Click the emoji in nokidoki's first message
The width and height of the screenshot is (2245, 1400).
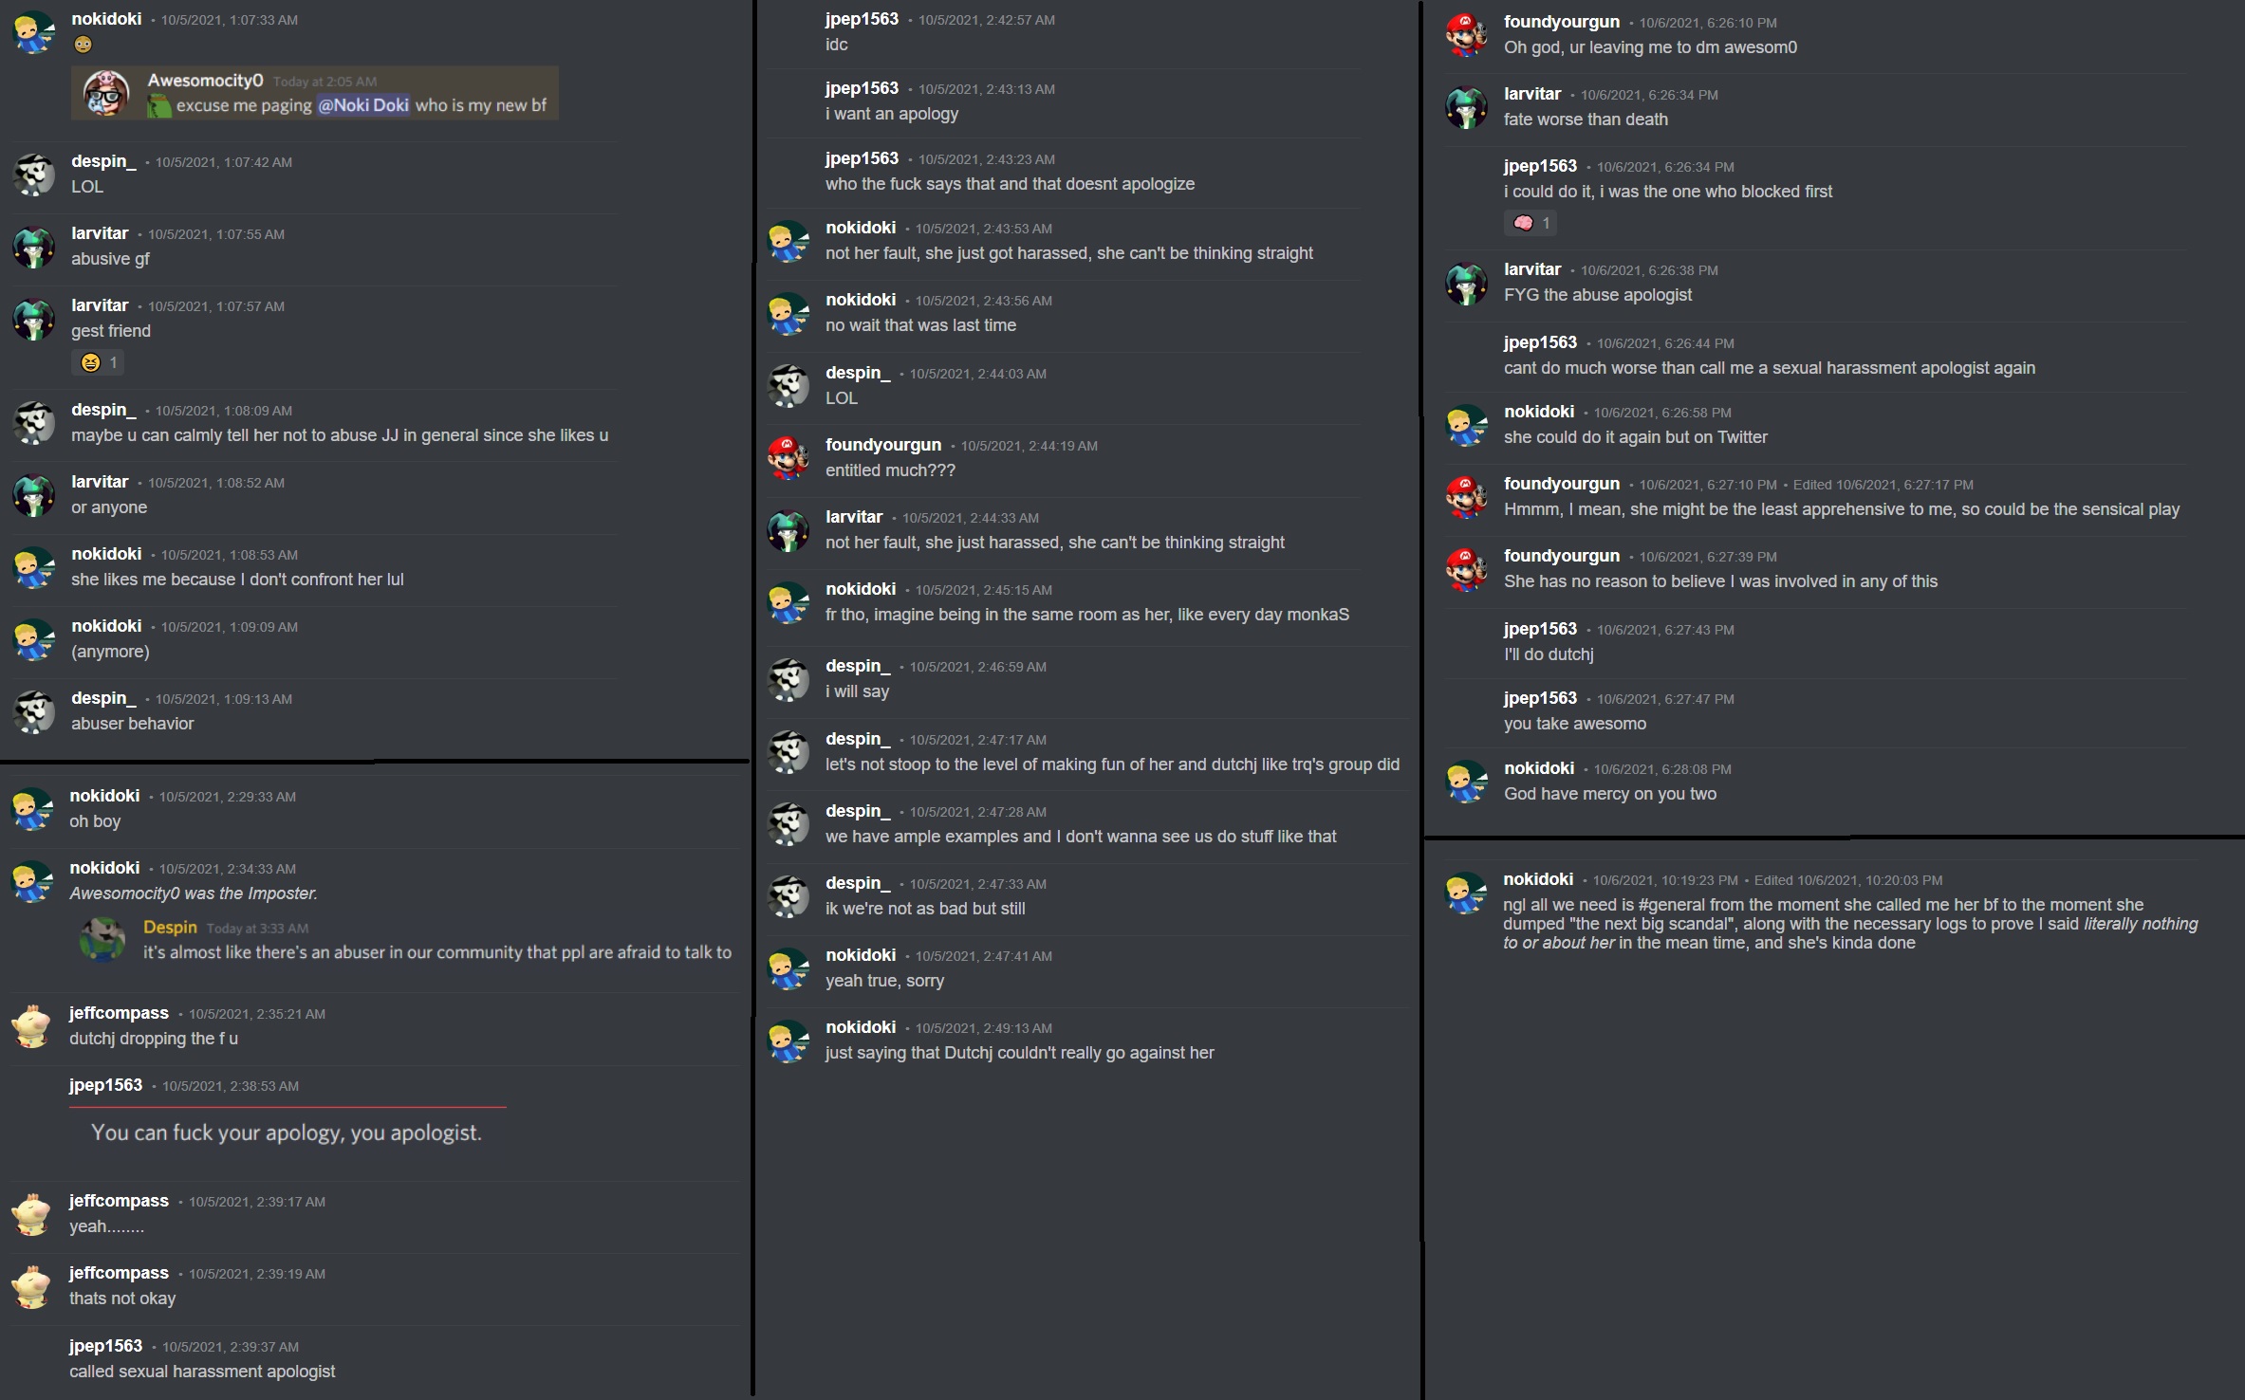(x=83, y=45)
